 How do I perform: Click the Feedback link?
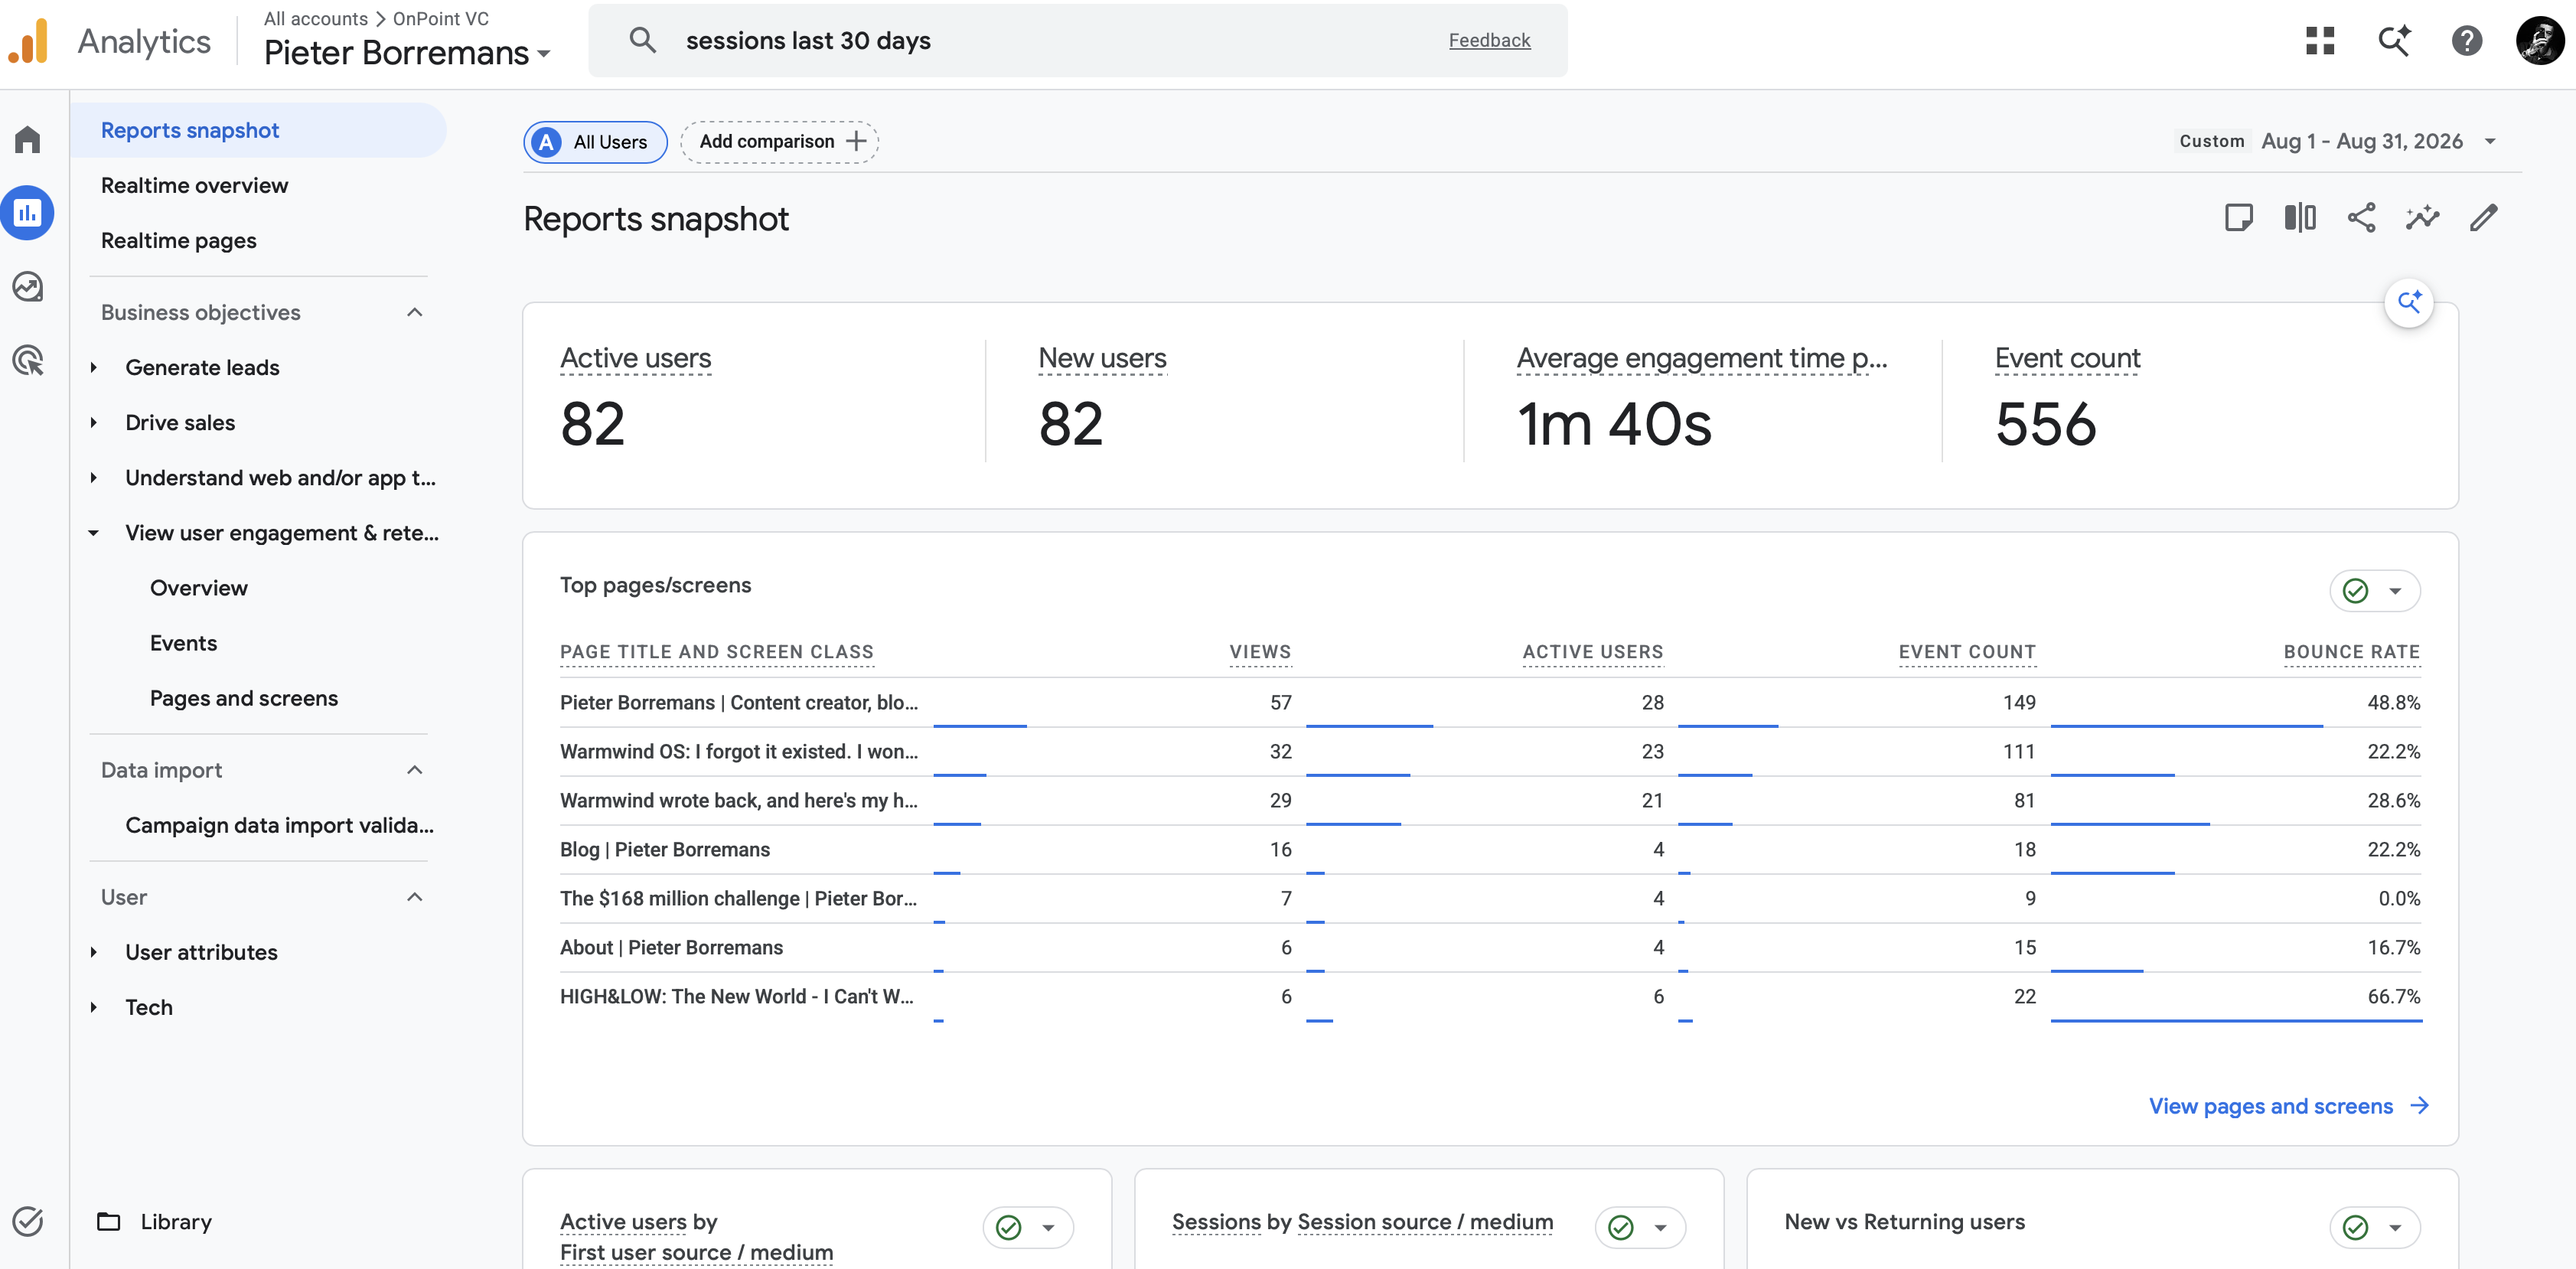(1489, 40)
